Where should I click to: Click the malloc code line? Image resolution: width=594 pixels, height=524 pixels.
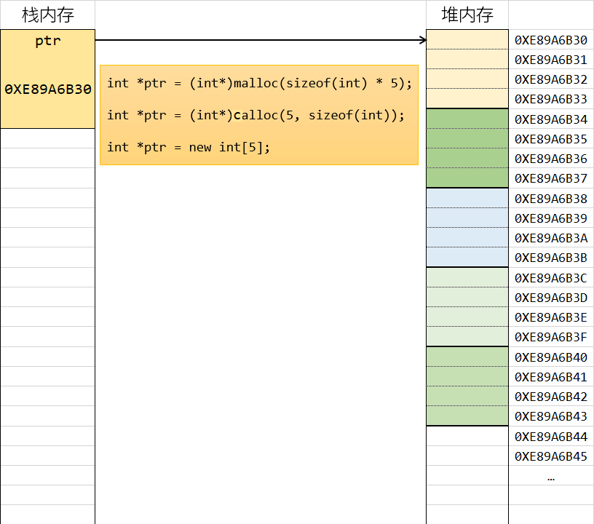(259, 82)
